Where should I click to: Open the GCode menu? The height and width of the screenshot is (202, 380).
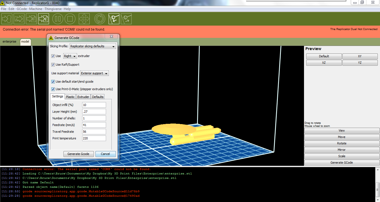(x=22, y=9)
